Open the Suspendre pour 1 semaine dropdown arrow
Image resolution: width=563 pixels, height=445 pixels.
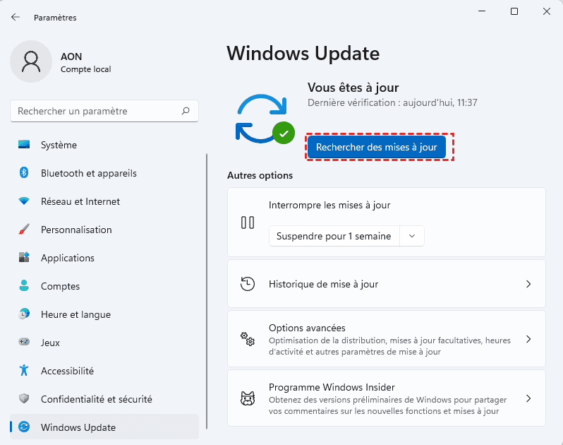point(412,236)
